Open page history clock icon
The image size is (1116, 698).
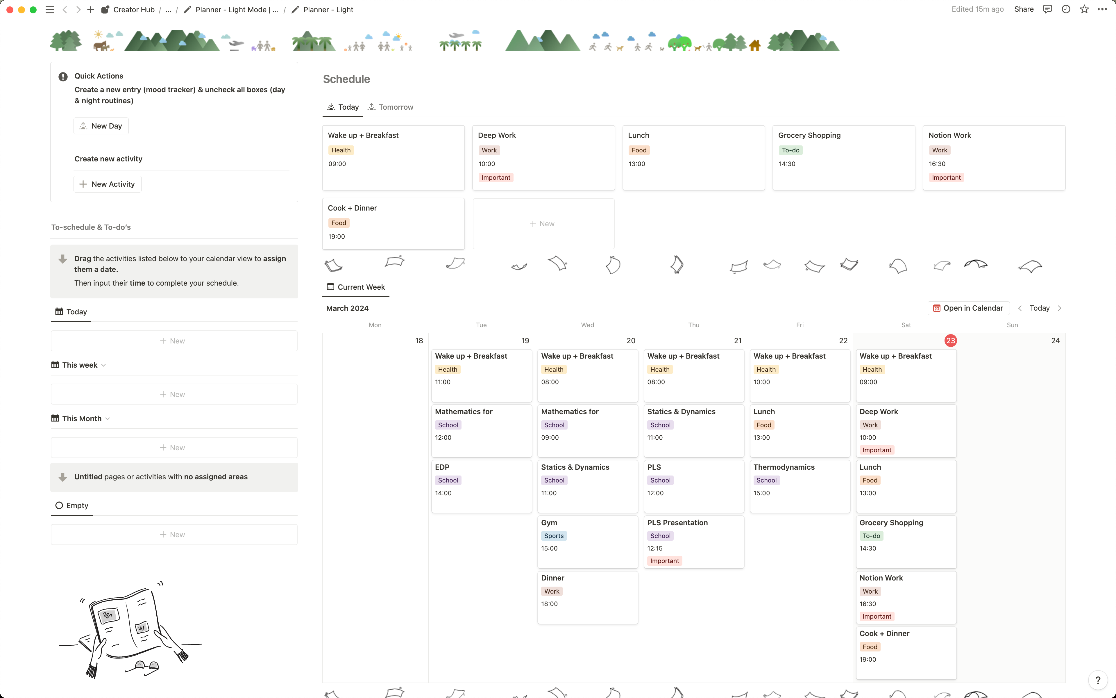1066,9
